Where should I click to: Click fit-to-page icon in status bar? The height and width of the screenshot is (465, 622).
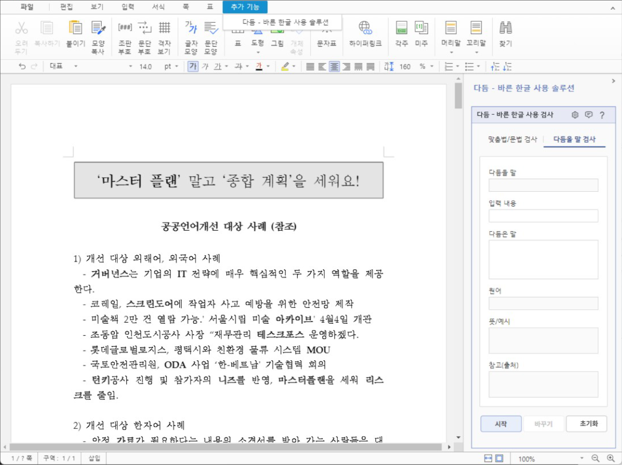tap(499, 458)
